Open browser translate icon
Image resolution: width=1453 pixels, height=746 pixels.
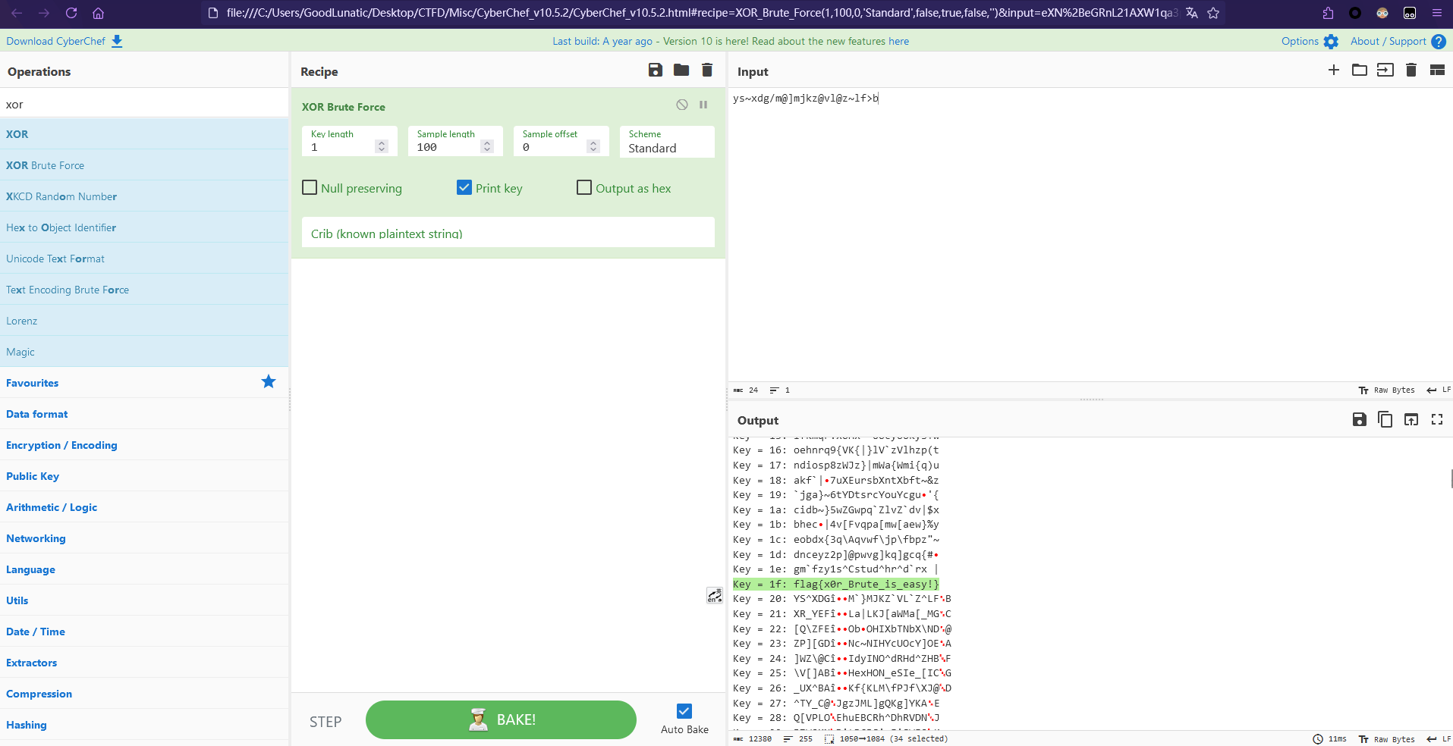1192,13
